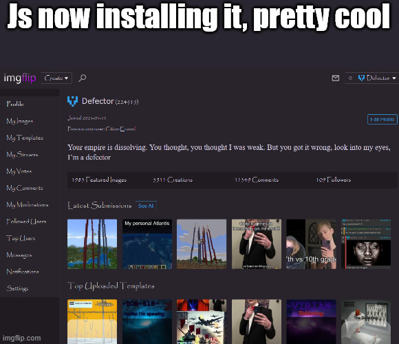Click the bio text about empire dissolving
399x344 pixels.
[x=229, y=152]
